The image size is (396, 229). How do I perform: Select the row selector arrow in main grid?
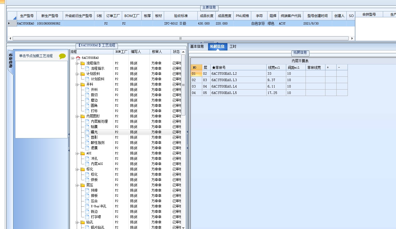pos(12,23)
